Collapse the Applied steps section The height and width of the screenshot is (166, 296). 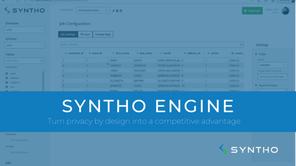tap(256, 85)
